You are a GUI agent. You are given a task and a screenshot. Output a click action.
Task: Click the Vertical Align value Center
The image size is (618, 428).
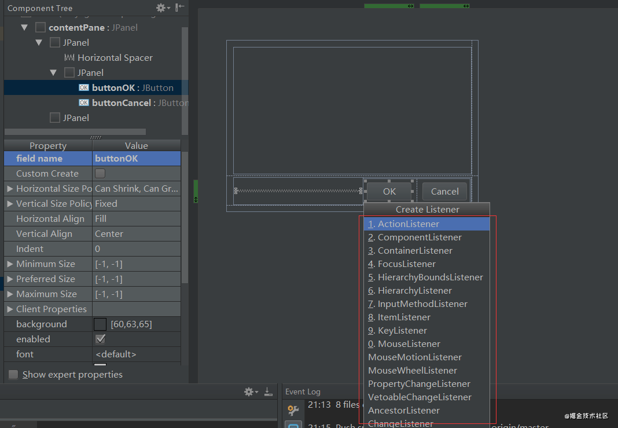137,234
